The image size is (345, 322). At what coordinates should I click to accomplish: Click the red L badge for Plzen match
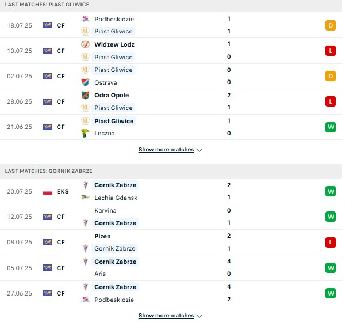tap(331, 242)
